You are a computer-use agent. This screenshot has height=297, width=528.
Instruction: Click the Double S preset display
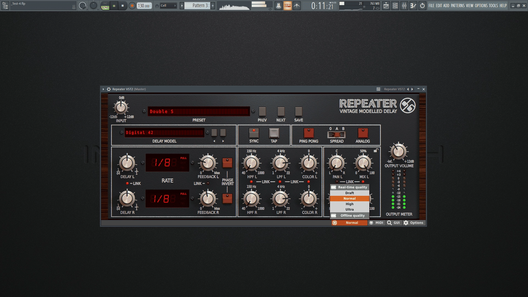coord(199,111)
